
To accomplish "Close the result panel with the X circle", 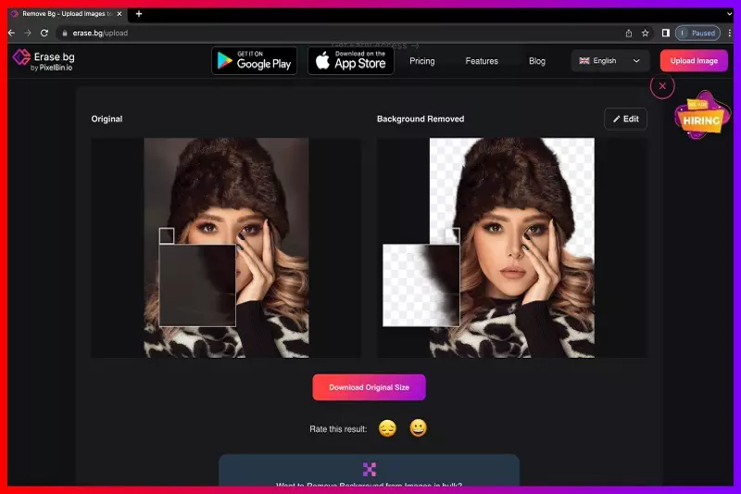I will [x=662, y=86].
